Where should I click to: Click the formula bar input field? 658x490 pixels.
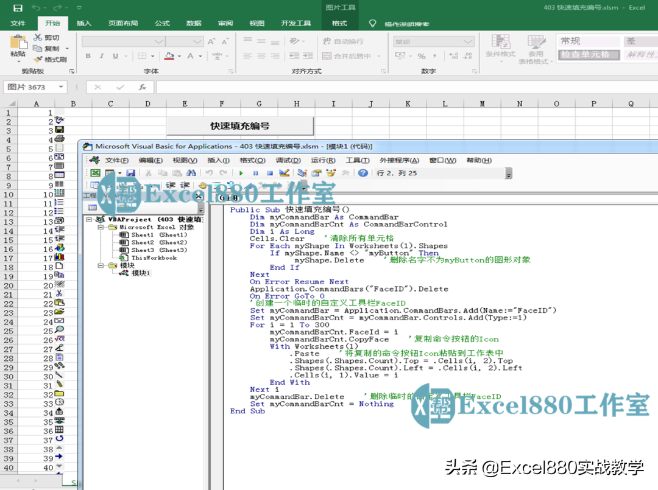pos(406,87)
